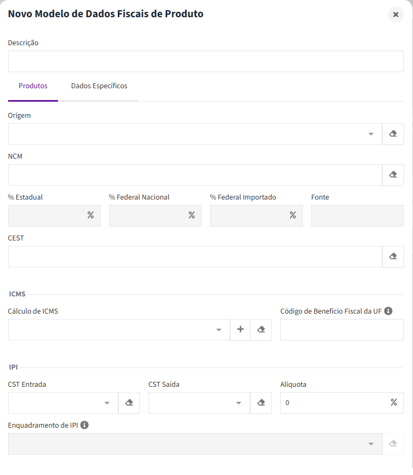Clear the Origem field with eraser icon
The image size is (413, 475).
coord(393,134)
